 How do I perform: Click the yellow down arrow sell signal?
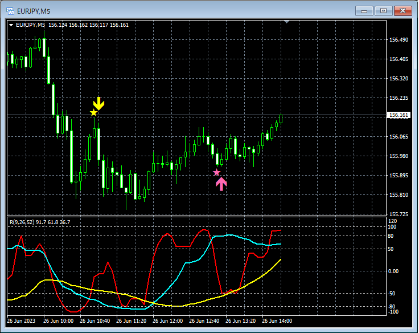[x=98, y=104]
